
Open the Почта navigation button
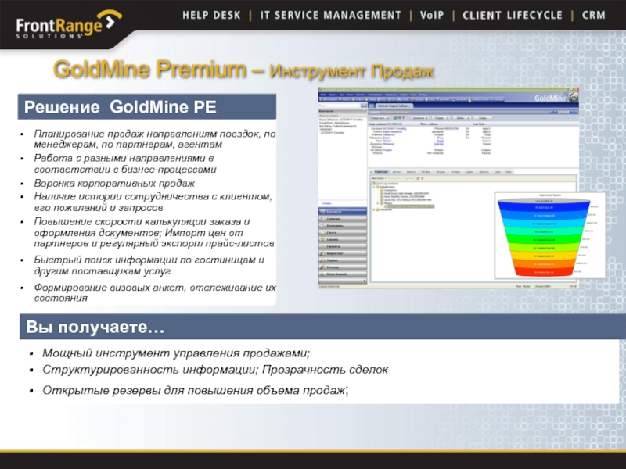tap(343, 232)
